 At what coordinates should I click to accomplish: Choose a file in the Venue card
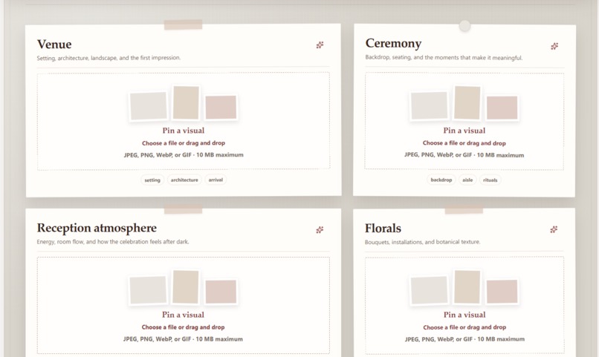tap(184, 143)
